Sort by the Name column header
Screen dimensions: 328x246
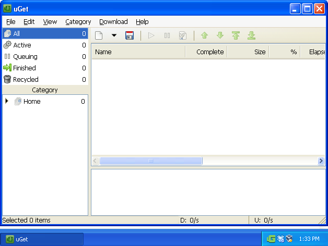[138, 52]
